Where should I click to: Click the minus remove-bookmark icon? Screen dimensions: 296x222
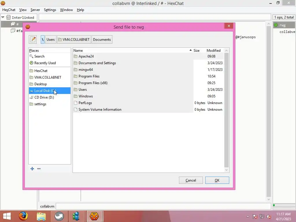click(39, 169)
